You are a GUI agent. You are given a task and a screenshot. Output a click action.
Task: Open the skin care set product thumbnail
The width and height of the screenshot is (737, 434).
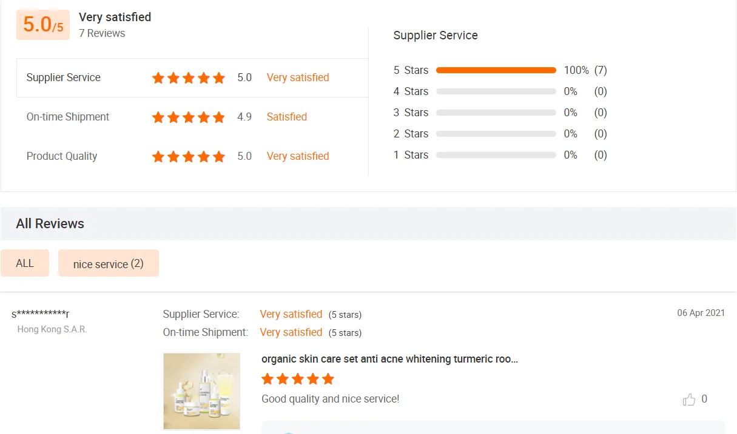tap(201, 391)
